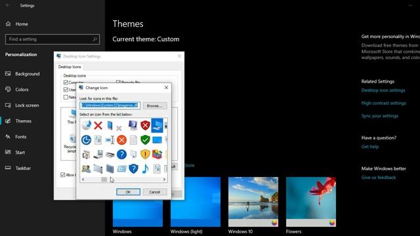
Task: Toggle the Recycle Bin checkbox
Action: tap(118, 82)
